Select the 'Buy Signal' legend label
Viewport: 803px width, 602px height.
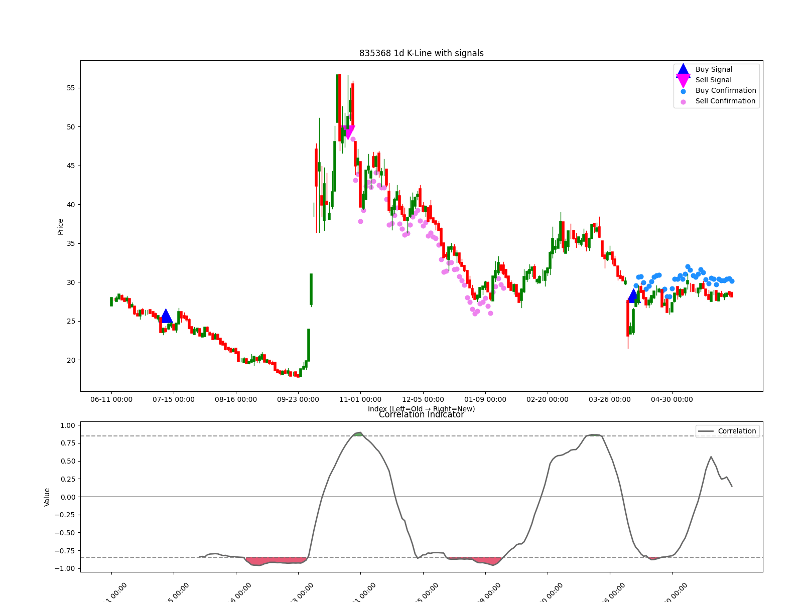[x=714, y=69]
